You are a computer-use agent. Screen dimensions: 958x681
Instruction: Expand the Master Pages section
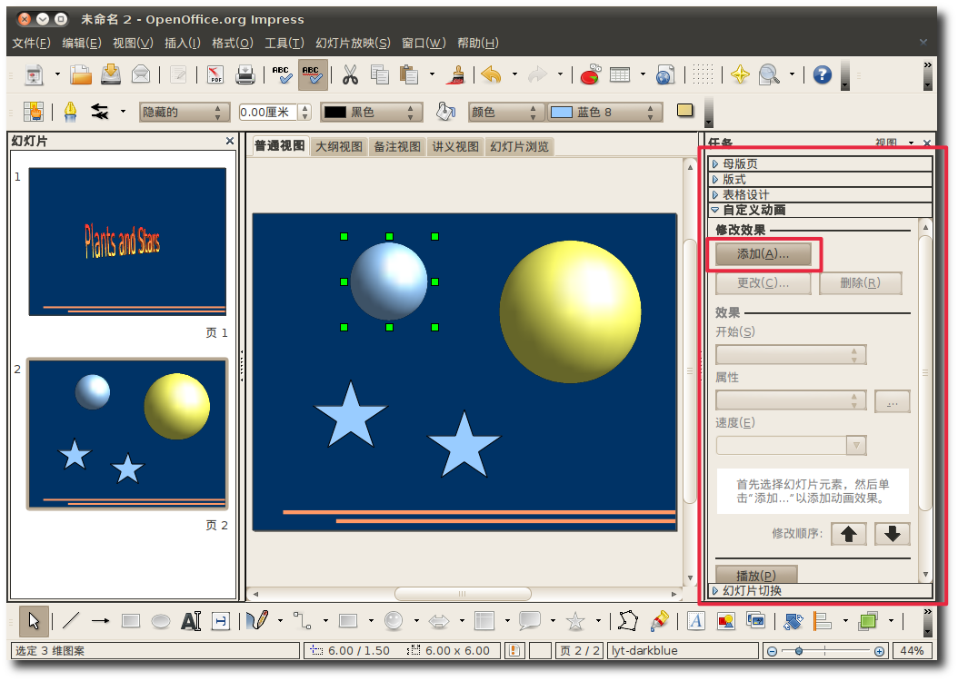coord(820,163)
